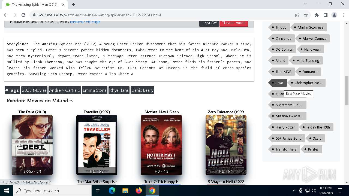Viewport: 349px width, 196px height.
Task: Open the Chrome three-dot menu
Action: [343, 15]
